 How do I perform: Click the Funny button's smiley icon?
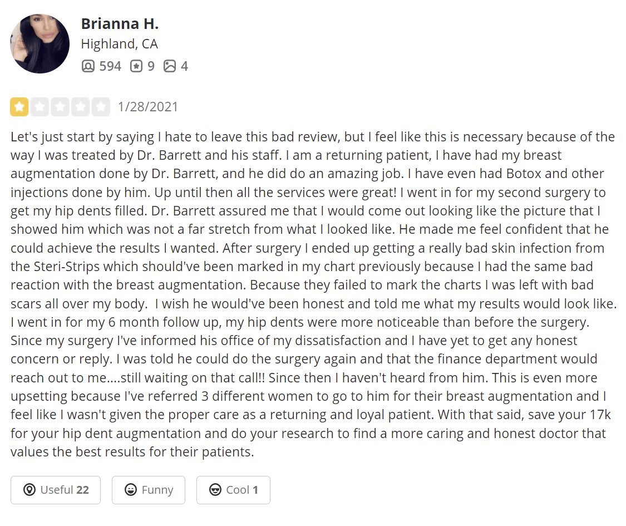[x=131, y=490]
